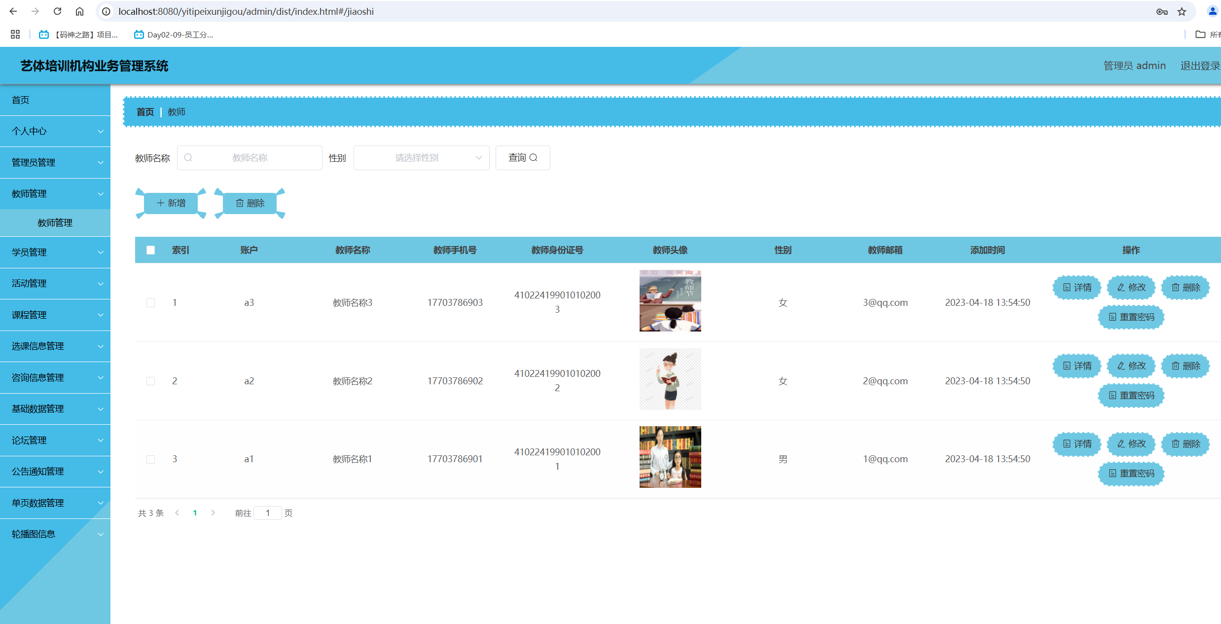Reset password for teacher a2
The image size is (1221, 624).
point(1131,396)
